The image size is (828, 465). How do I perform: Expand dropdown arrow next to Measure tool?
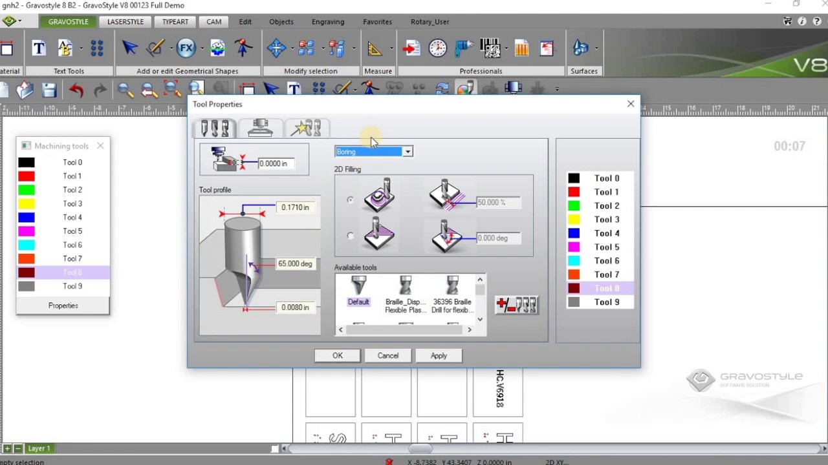391,48
